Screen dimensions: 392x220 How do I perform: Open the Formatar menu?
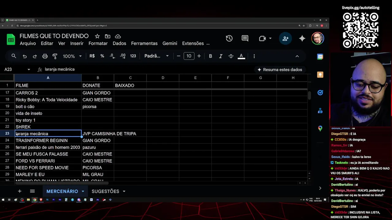click(x=98, y=43)
